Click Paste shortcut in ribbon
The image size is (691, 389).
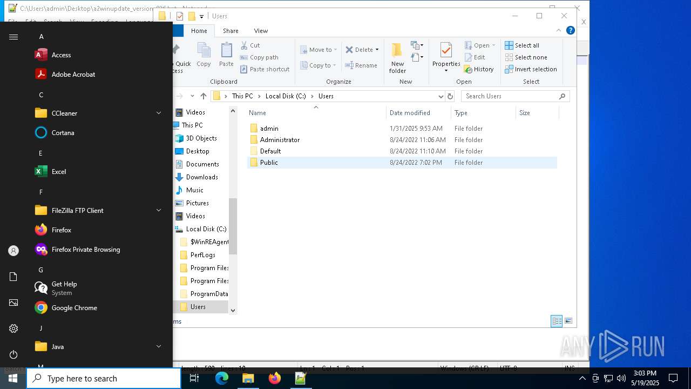tap(265, 69)
